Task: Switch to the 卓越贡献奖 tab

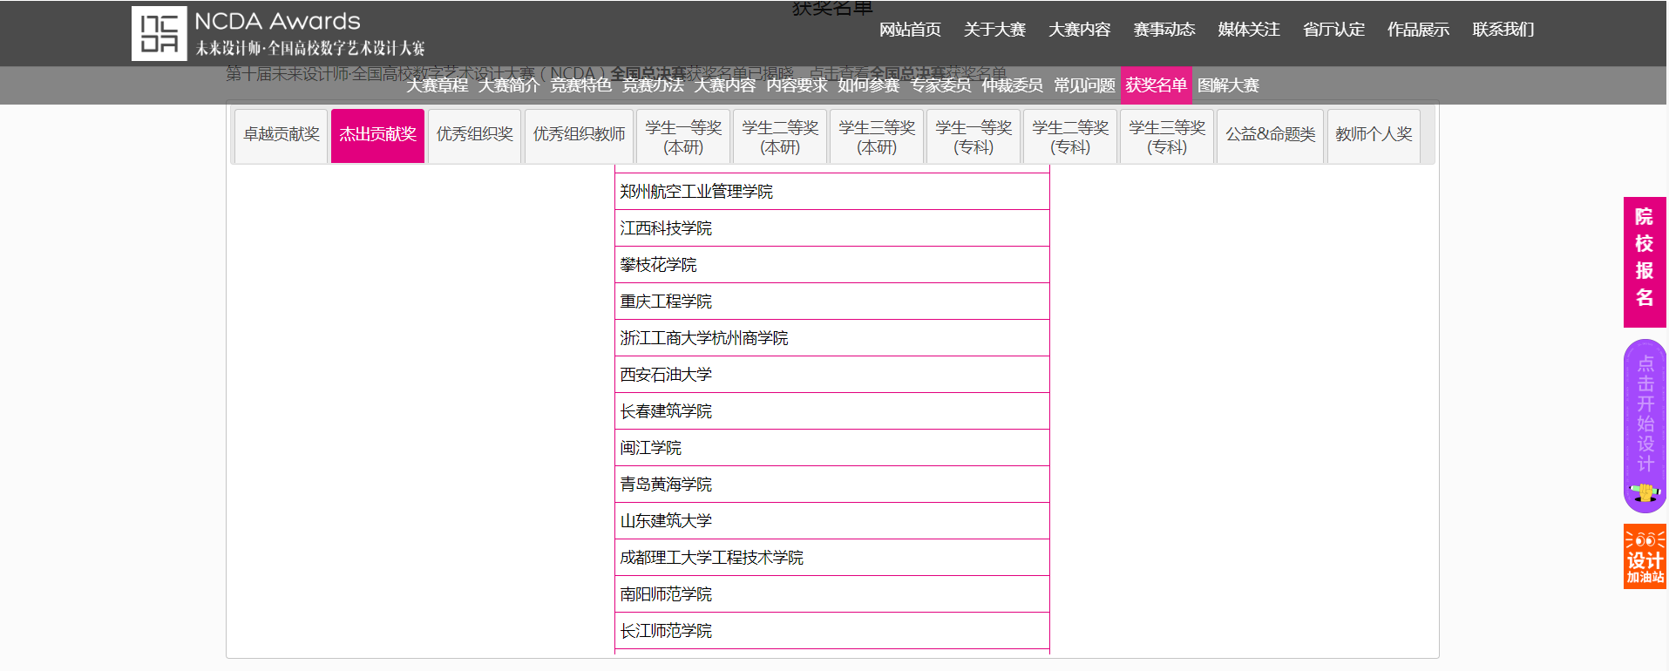Action: [281, 135]
